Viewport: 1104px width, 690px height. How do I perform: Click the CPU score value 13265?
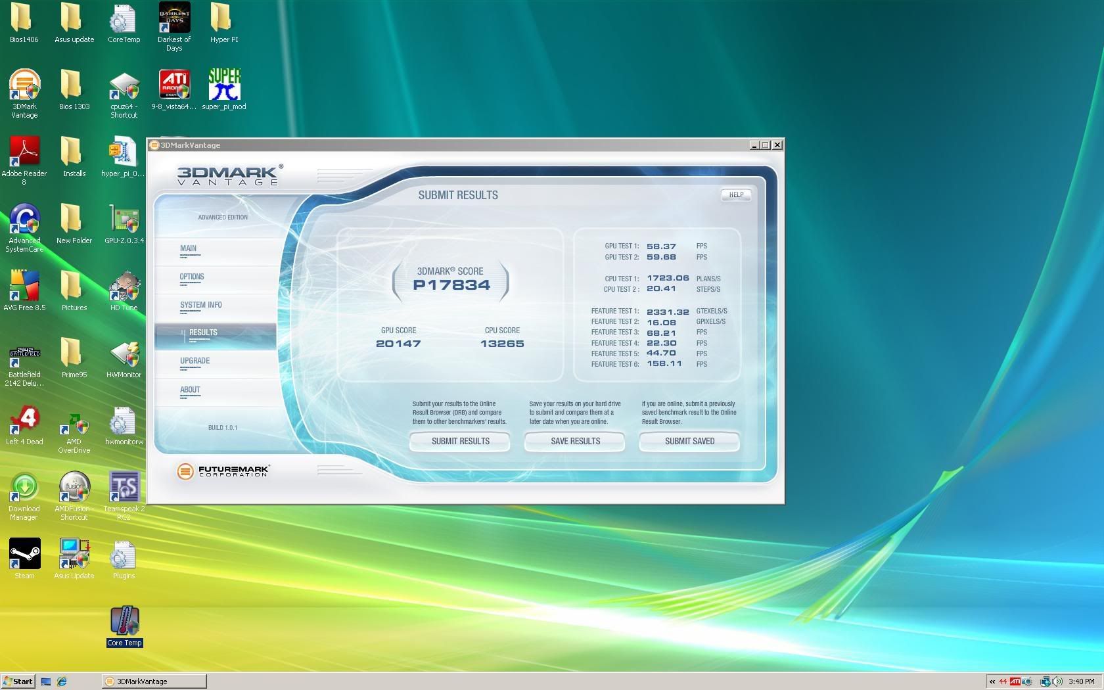pos(502,344)
